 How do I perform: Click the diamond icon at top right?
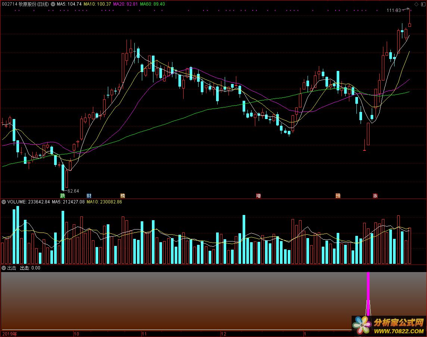coord(416,4)
